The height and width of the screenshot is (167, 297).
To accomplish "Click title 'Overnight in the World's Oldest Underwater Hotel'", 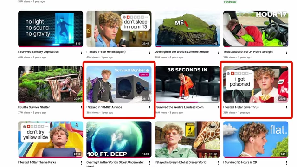I will pos(115,164).
